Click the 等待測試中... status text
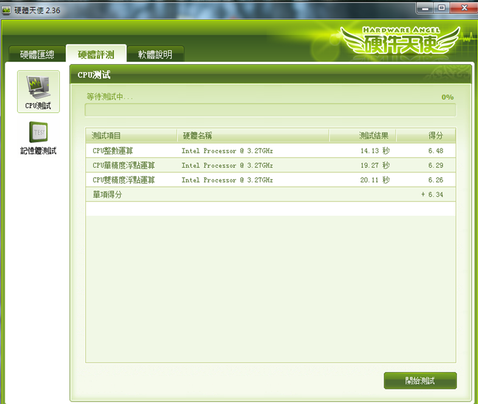The width and height of the screenshot is (478, 404). pyautogui.click(x=109, y=97)
